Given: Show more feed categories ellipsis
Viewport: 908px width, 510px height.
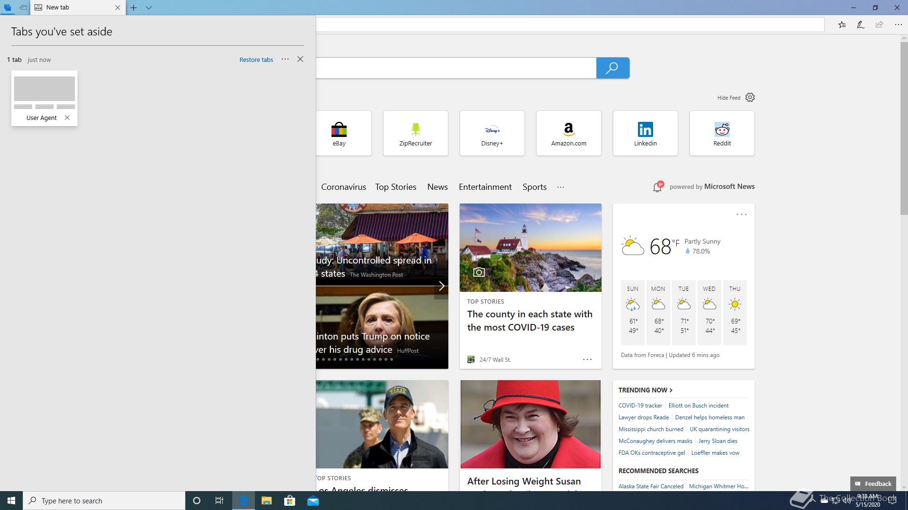Looking at the screenshot, I should (x=560, y=187).
